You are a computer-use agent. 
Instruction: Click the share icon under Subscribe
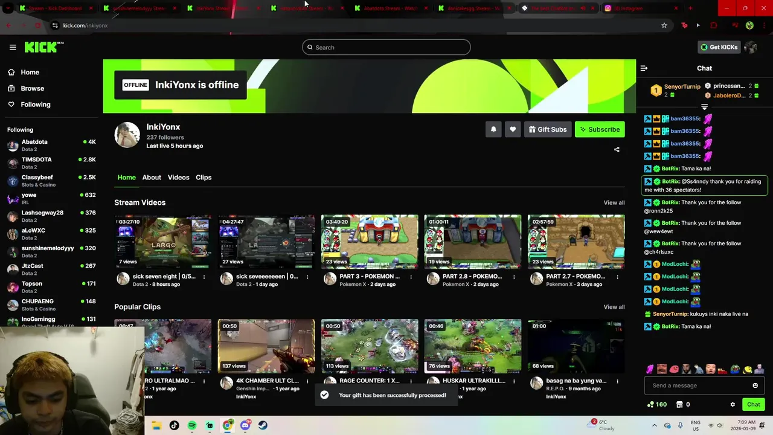coord(617,149)
